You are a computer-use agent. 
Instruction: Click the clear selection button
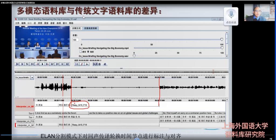pyautogui.click(x=82, y=64)
